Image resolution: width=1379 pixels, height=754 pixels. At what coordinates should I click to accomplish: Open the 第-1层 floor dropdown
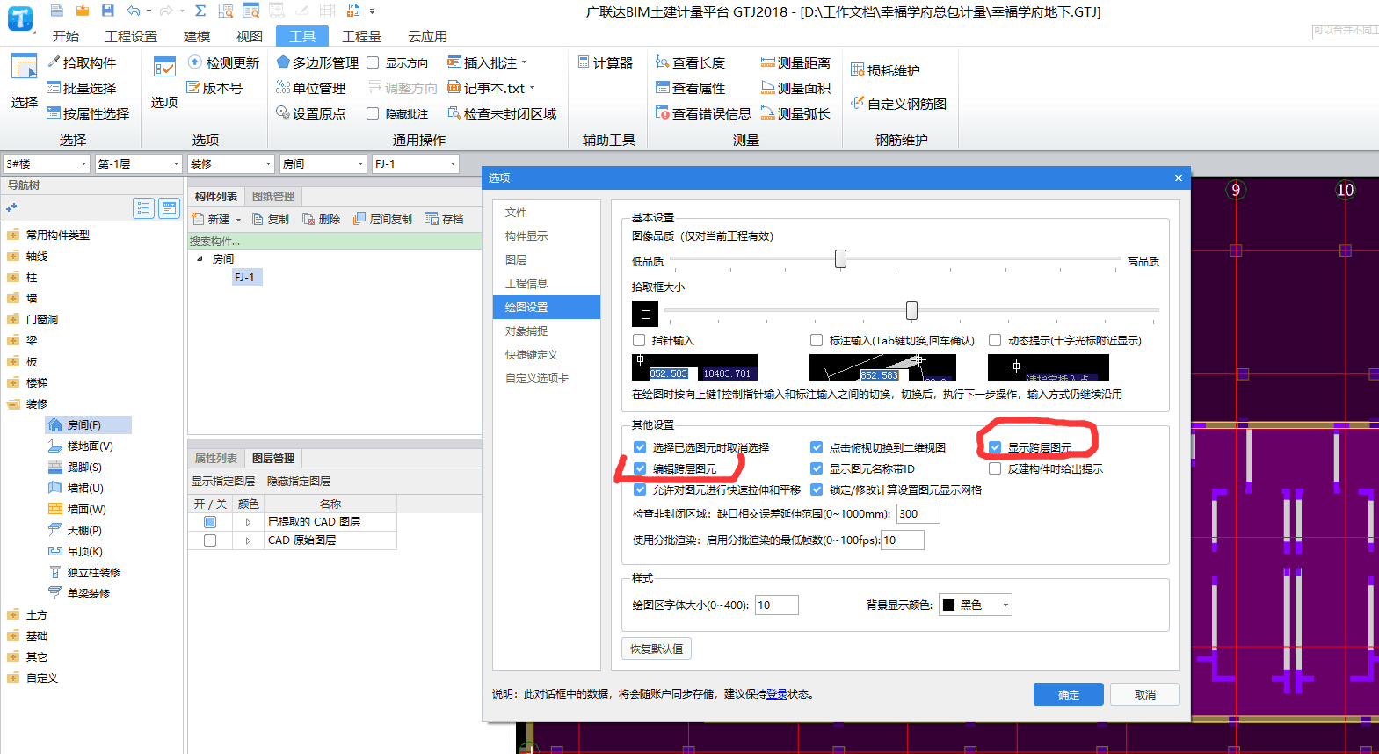138,163
